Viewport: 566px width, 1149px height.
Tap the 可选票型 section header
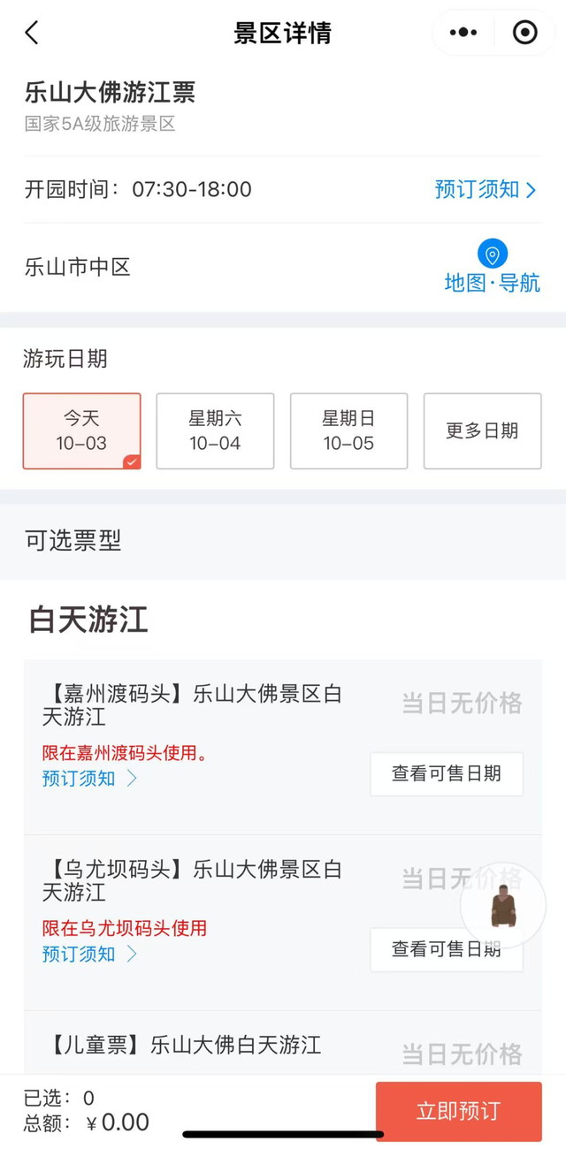(73, 541)
